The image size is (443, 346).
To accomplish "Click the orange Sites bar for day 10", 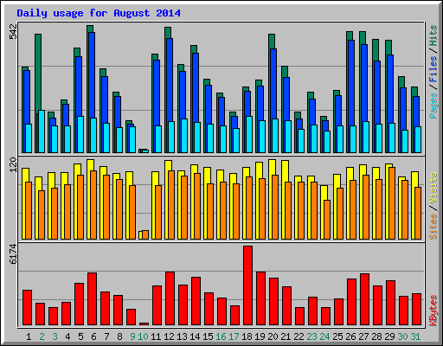I will 145,234.
